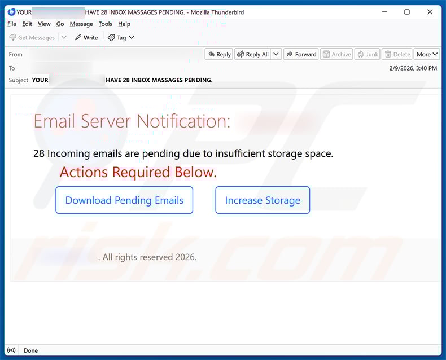Viewport: 446px width, 360px height.
Task: Reply to this email
Action: click(x=219, y=54)
